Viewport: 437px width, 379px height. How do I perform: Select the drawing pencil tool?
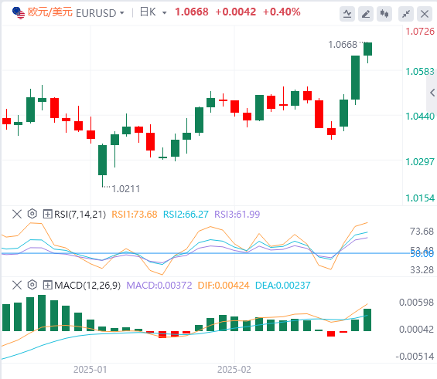pos(366,14)
